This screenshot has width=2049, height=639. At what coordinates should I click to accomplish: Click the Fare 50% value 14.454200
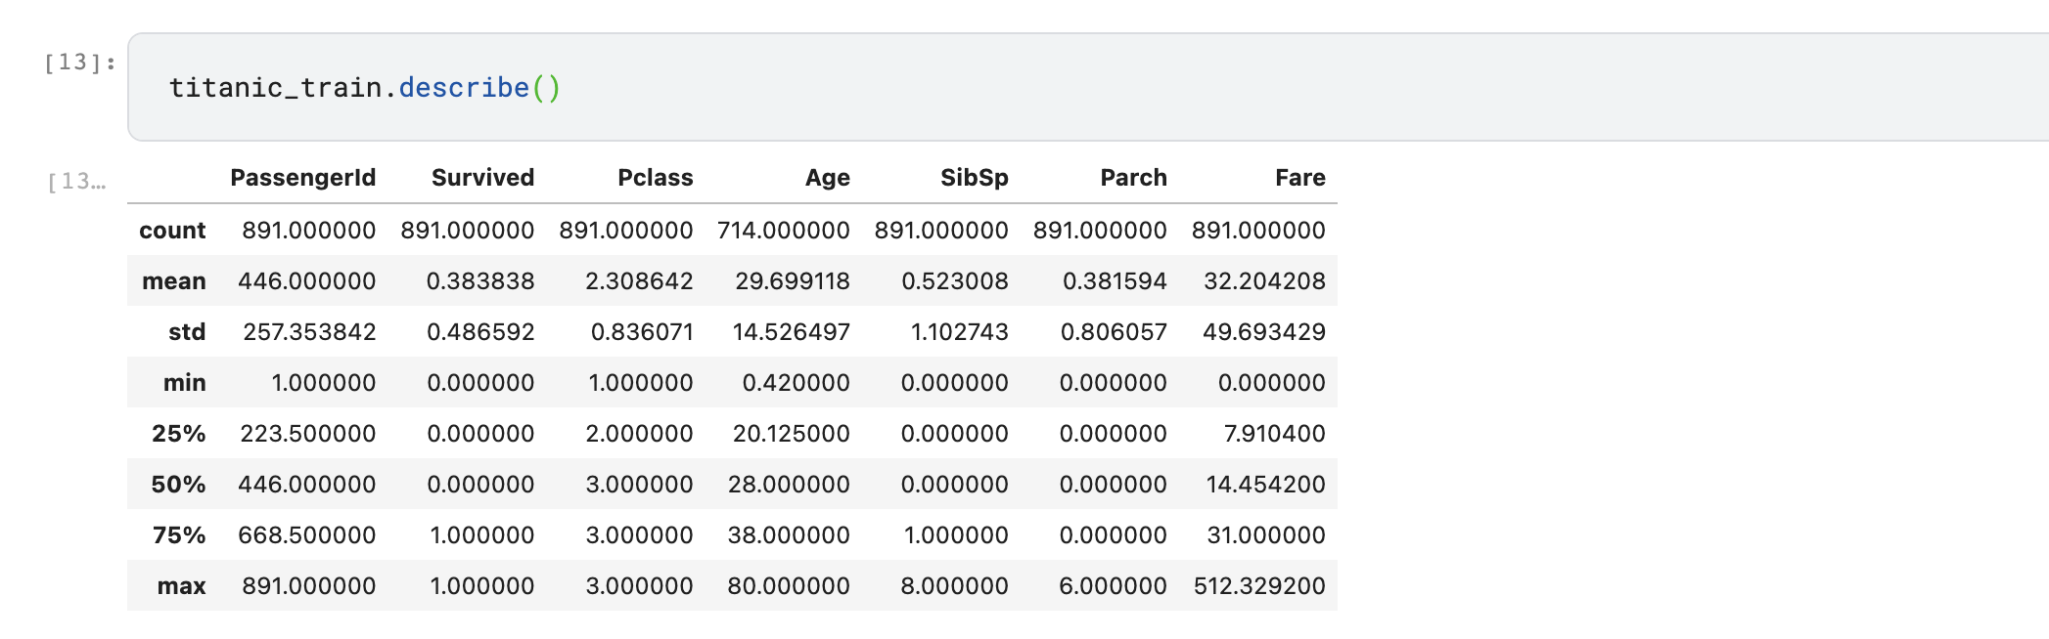1266,485
